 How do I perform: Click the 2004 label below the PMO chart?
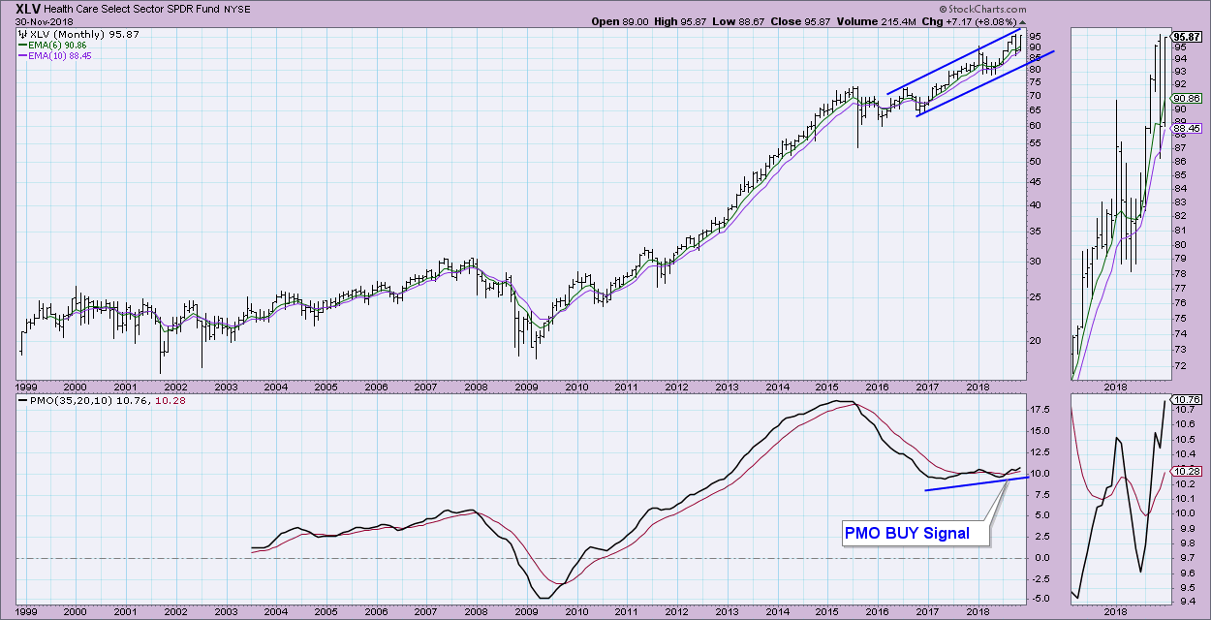[x=275, y=612]
